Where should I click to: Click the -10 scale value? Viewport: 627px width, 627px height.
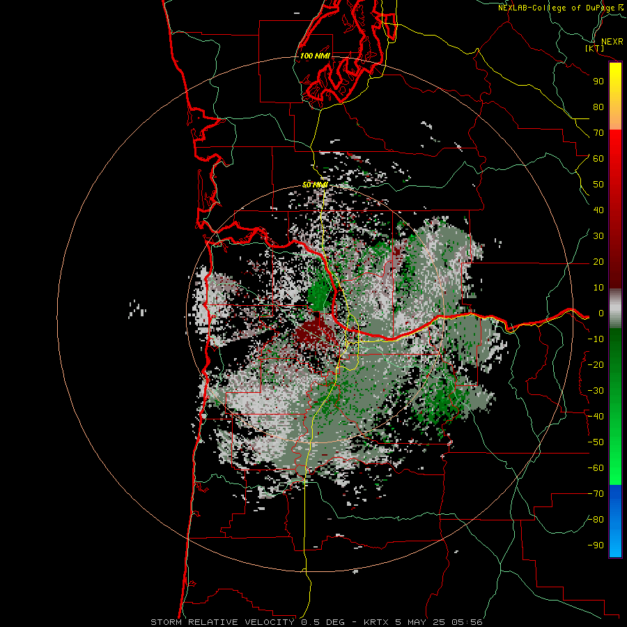pos(596,339)
